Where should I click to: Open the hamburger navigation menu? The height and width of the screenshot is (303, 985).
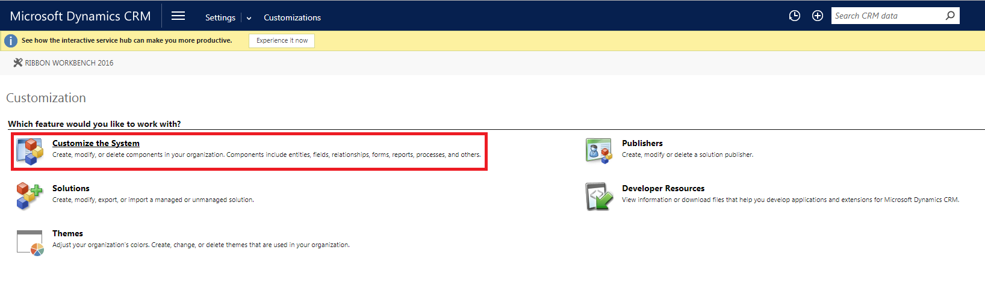pyautogui.click(x=178, y=16)
